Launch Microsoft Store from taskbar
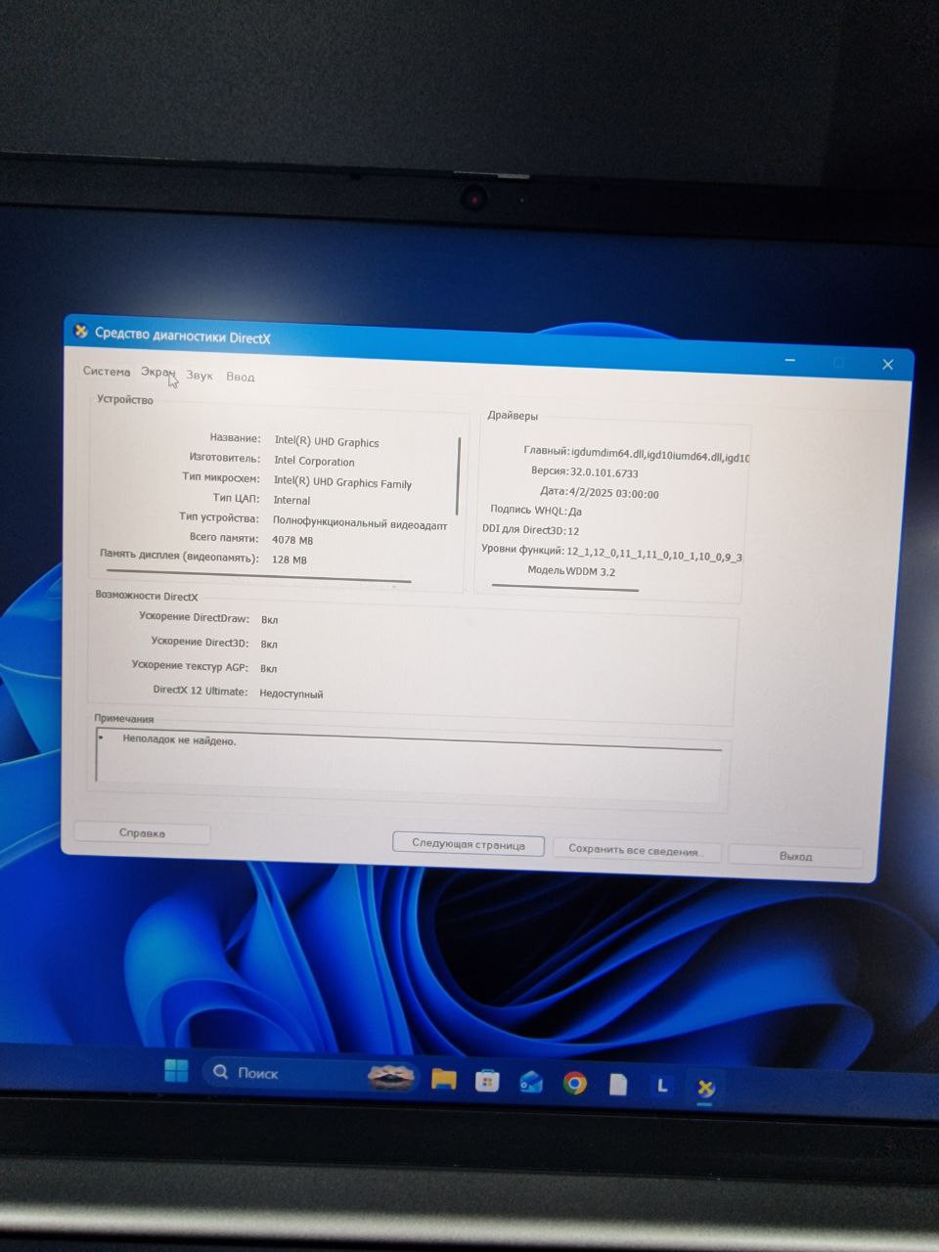The image size is (939, 1252). pos(487,1081)
